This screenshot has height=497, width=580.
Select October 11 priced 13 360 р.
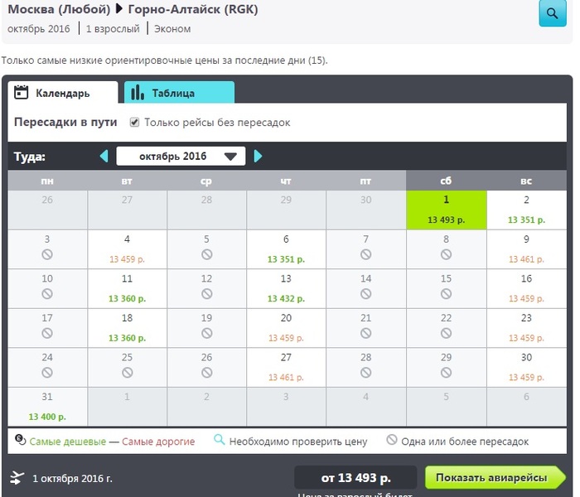(x=127, y=288)
